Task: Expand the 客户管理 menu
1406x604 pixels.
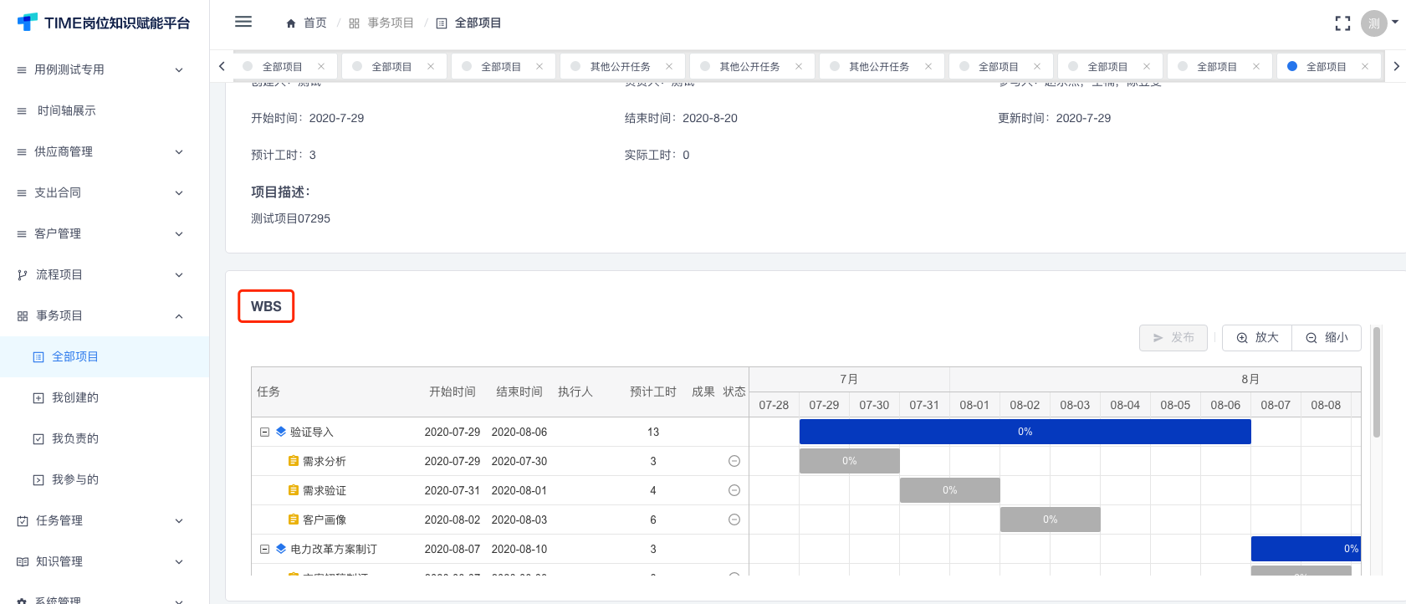Action: (x=105, y=233)
